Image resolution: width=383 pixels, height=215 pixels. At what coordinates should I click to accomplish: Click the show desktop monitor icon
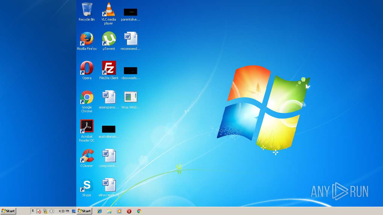tap(74, 211)
